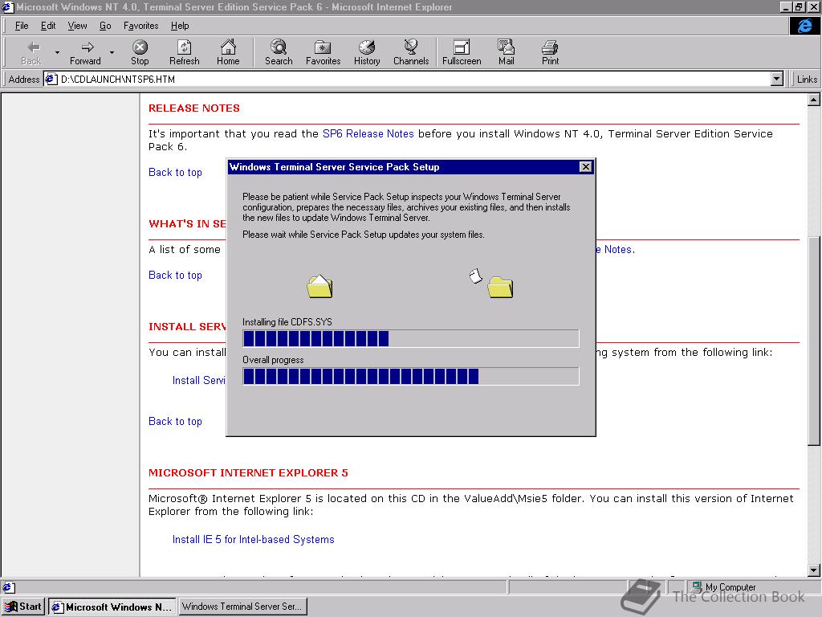Open the File menu
The width and height of the screenshot is (822, 617).
pos(22,26)
